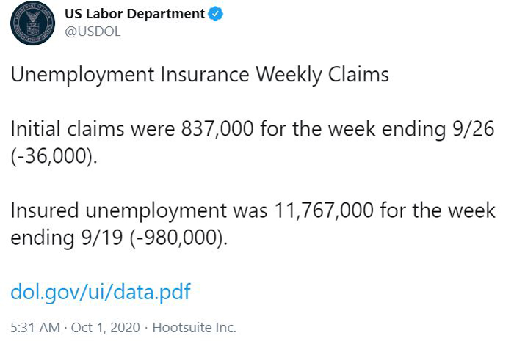Screen dimensions: 514x341
Task: Click the 837,000 initial claims figure
Action: [x=217, y=128]
